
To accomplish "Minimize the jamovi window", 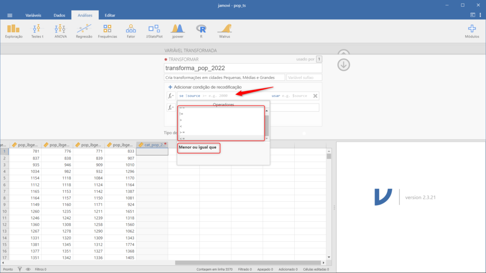I will click(447, 5).
